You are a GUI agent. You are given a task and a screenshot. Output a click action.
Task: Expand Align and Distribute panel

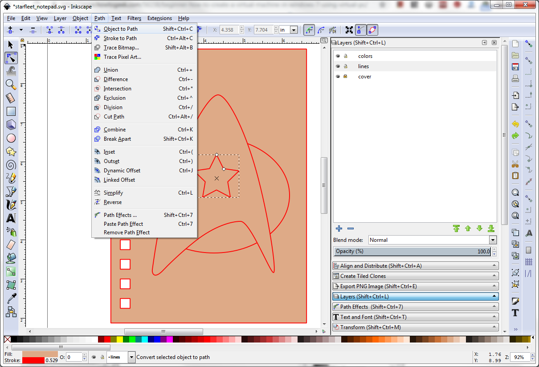(416, 266)
